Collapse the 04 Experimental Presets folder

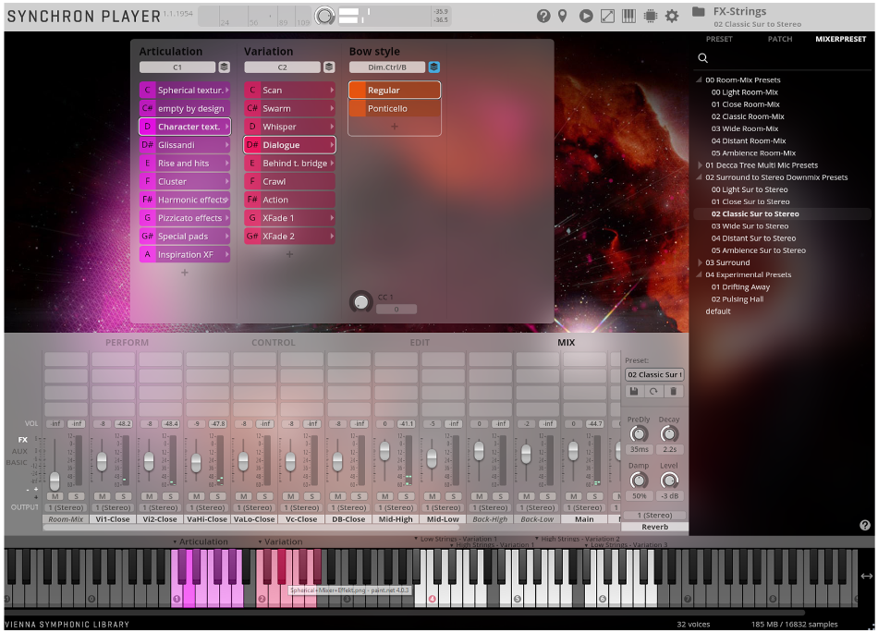pyautogui.click(x=700, y=274)
